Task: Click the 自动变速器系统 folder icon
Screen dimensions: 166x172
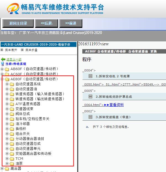Action: (x=12, y=84)
